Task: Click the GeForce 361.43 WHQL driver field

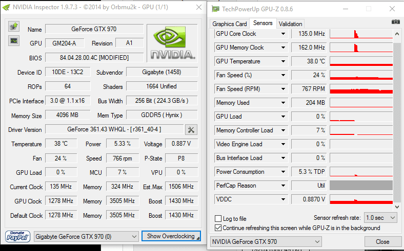Action: coord(114,129)
